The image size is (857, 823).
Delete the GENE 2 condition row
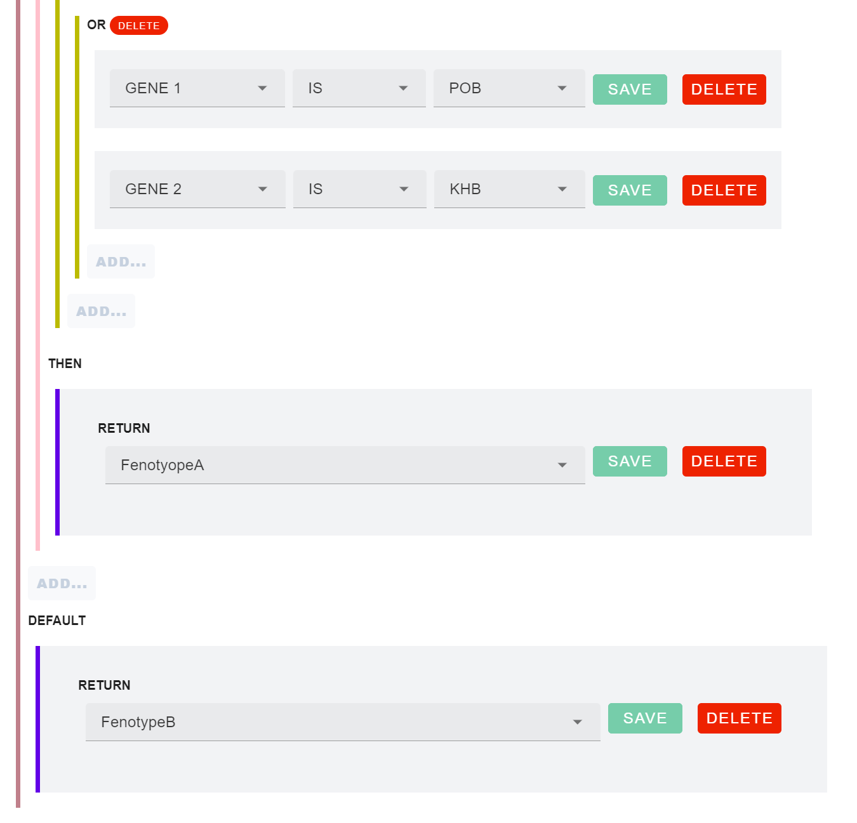click(724, 190)
